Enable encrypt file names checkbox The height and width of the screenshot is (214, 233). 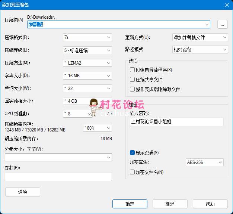coord(132,172)
